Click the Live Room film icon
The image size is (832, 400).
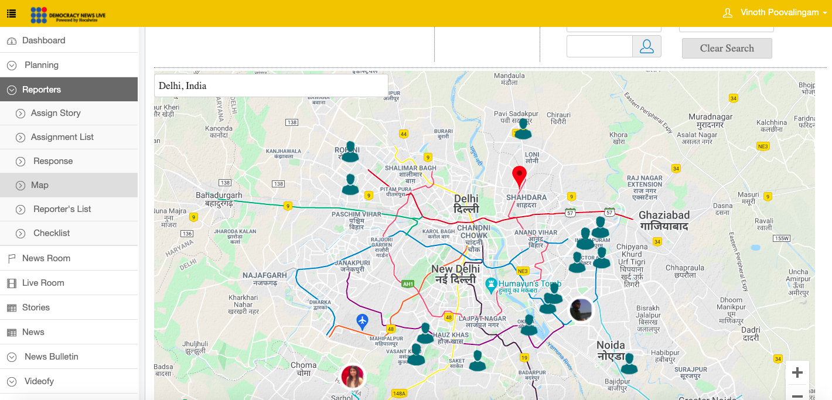click(12, 283)
